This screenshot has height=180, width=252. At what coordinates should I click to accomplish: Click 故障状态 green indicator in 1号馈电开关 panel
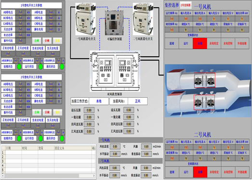coord(19,66)
